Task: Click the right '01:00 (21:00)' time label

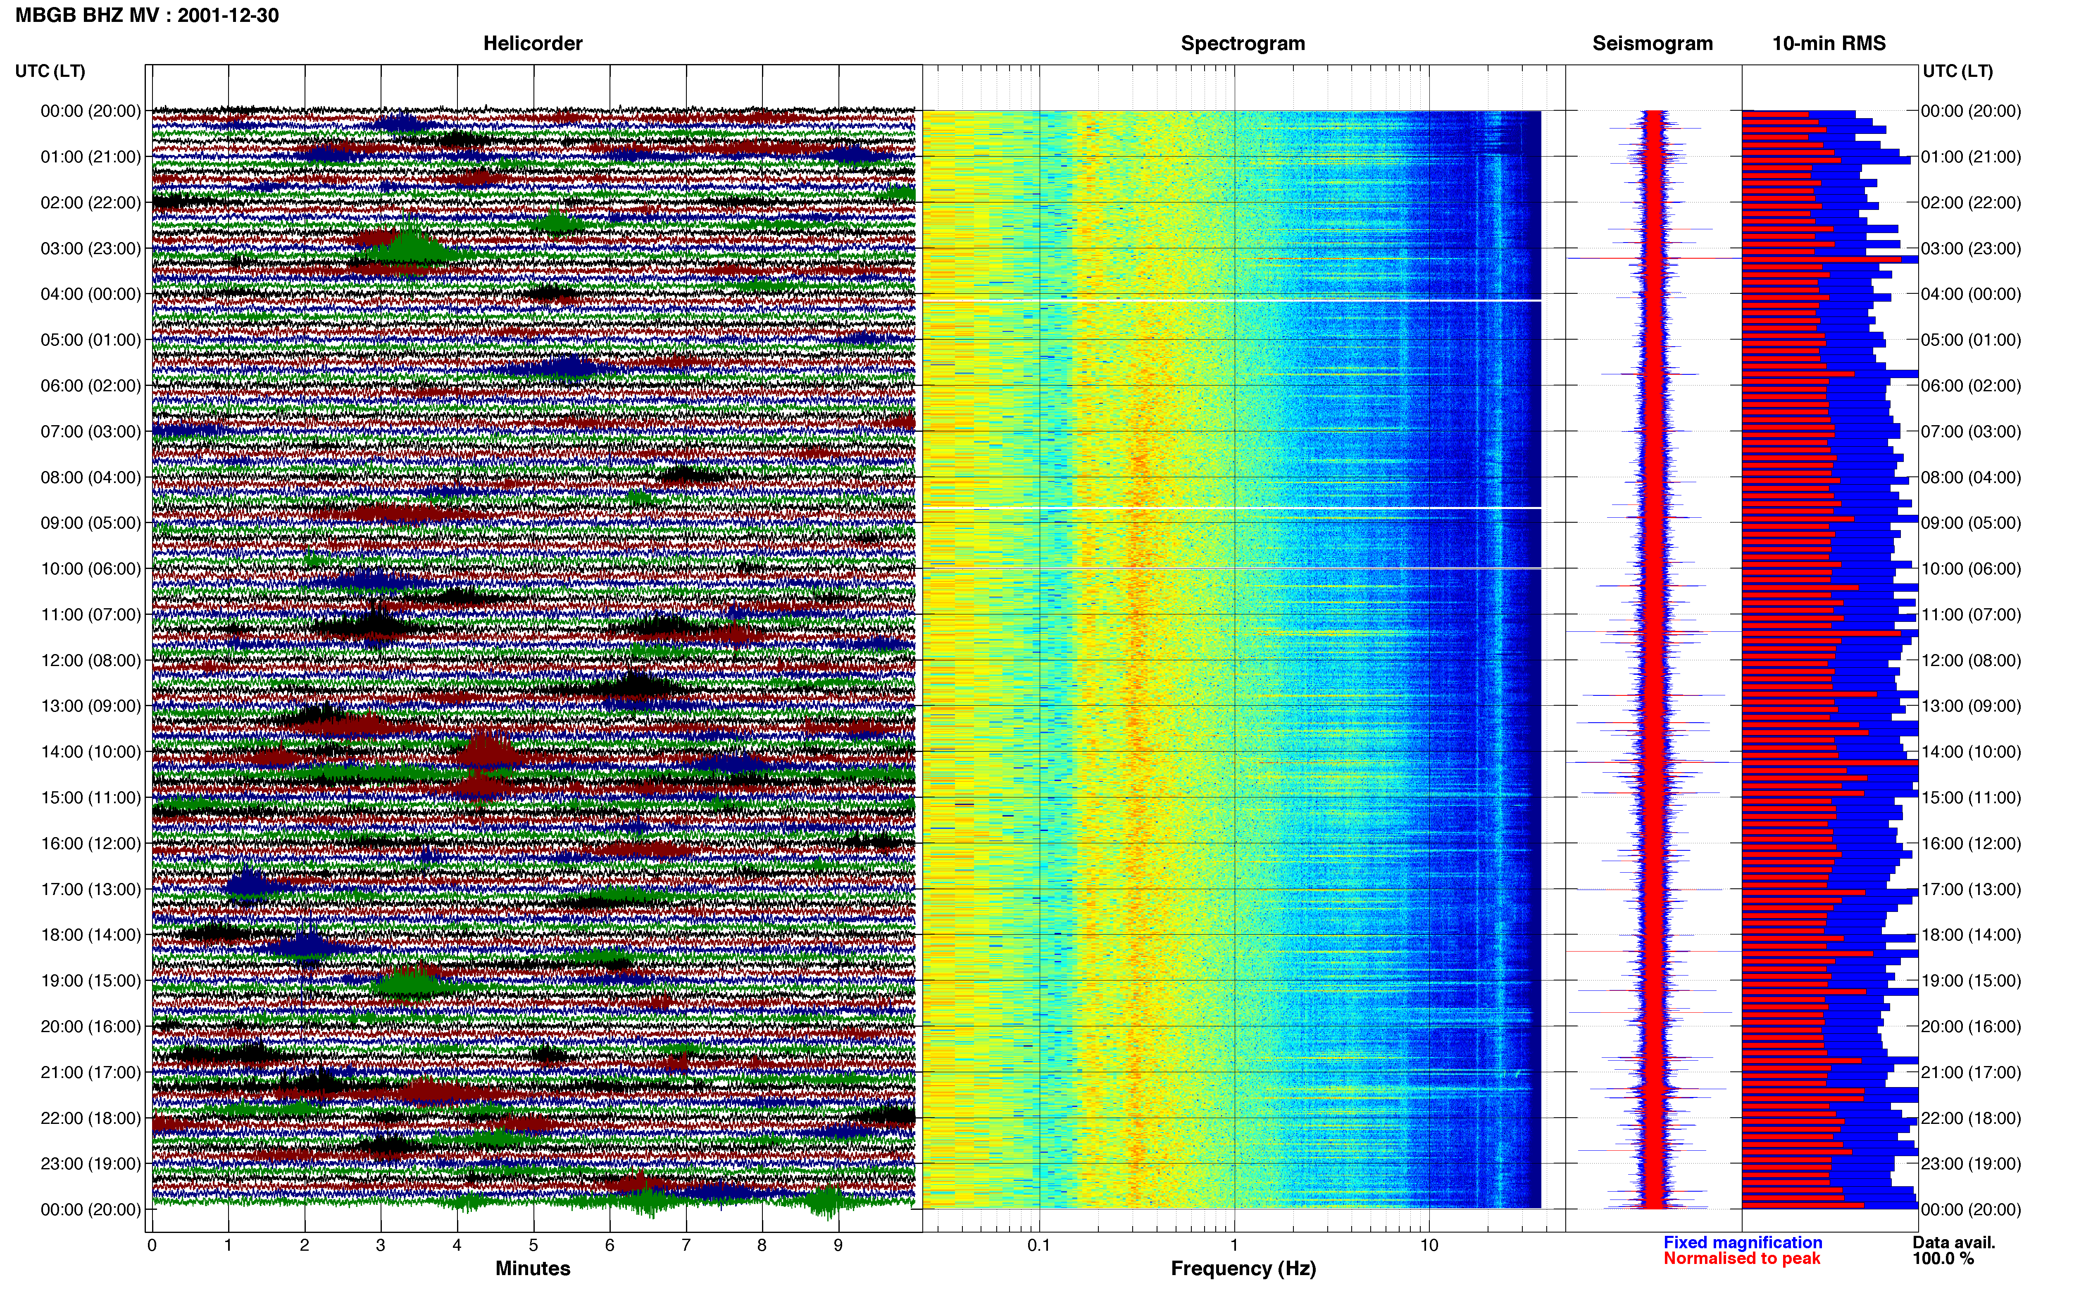Action: coord(1971,157)
